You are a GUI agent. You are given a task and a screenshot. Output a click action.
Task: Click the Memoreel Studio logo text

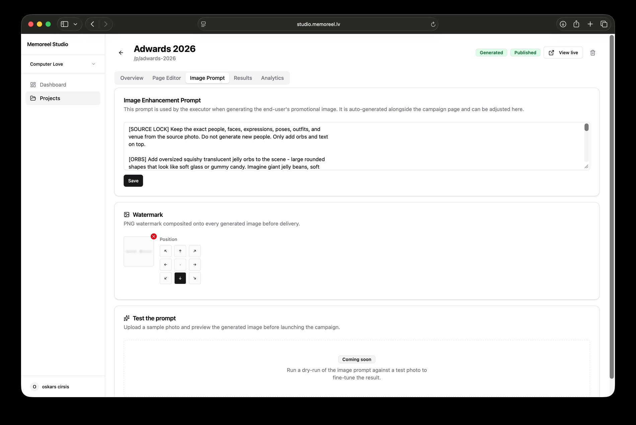point(48,44)
